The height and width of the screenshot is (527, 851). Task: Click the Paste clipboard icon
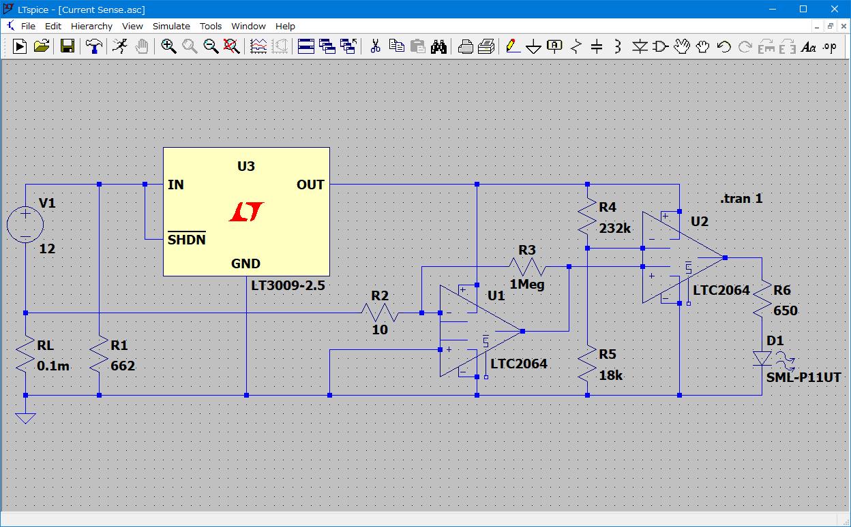point(417,46)
